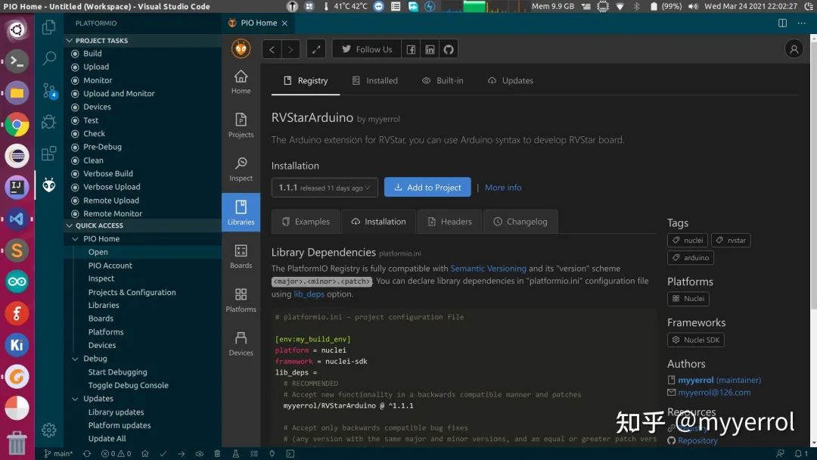The image size is (817, 460).
Task: Open Google Chrome from Ubuntu dock
Action: pos(17,125)
